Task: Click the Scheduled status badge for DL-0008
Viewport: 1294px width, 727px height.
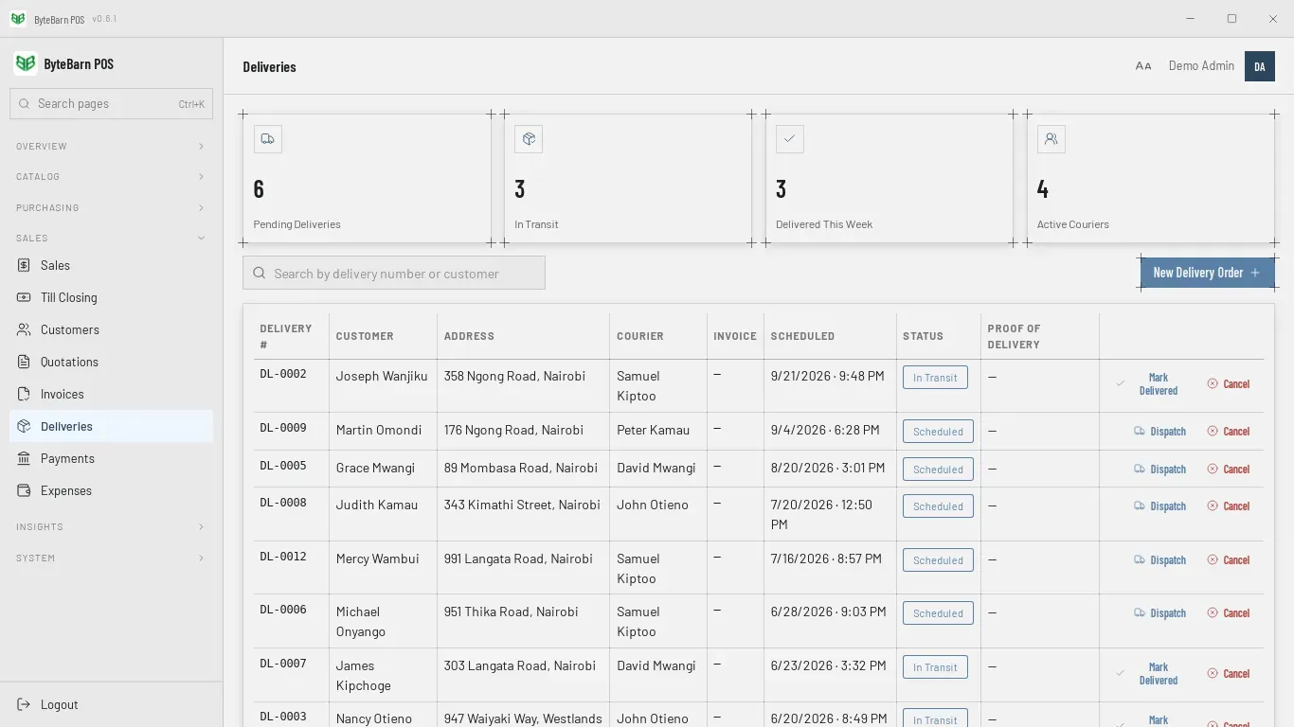Action: [938, 506]
